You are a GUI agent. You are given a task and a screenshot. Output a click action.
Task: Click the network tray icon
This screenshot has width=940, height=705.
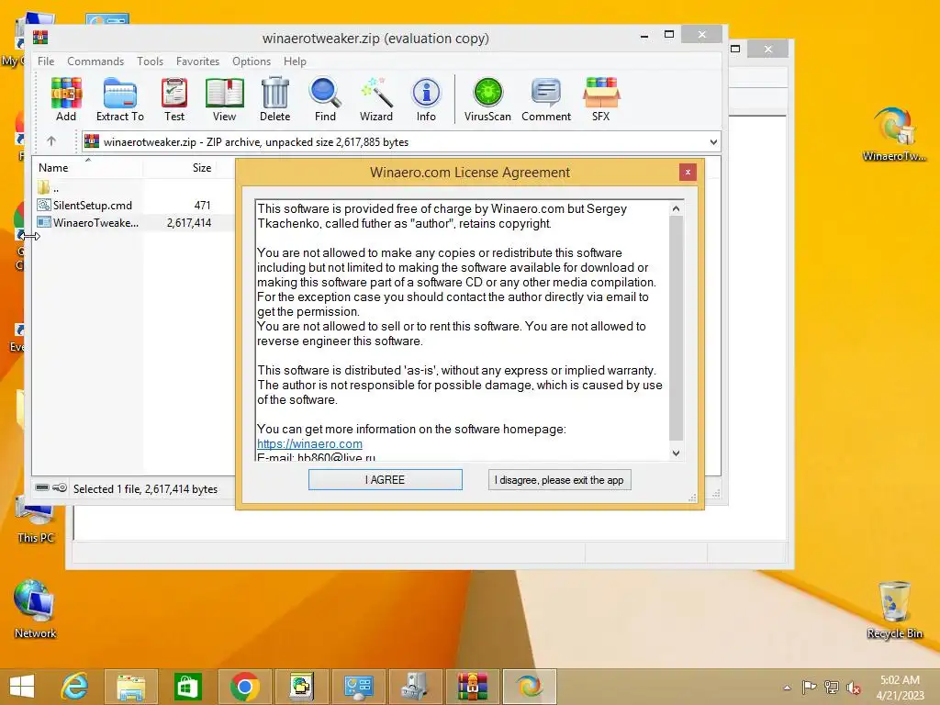(x=832, y=687)
